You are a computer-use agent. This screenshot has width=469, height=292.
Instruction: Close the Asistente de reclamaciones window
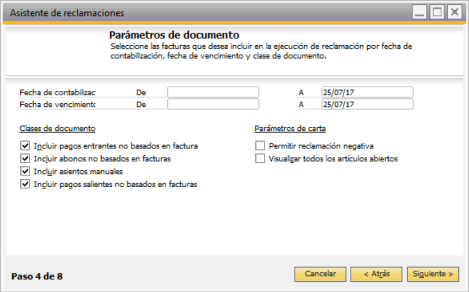coord(455,12)
